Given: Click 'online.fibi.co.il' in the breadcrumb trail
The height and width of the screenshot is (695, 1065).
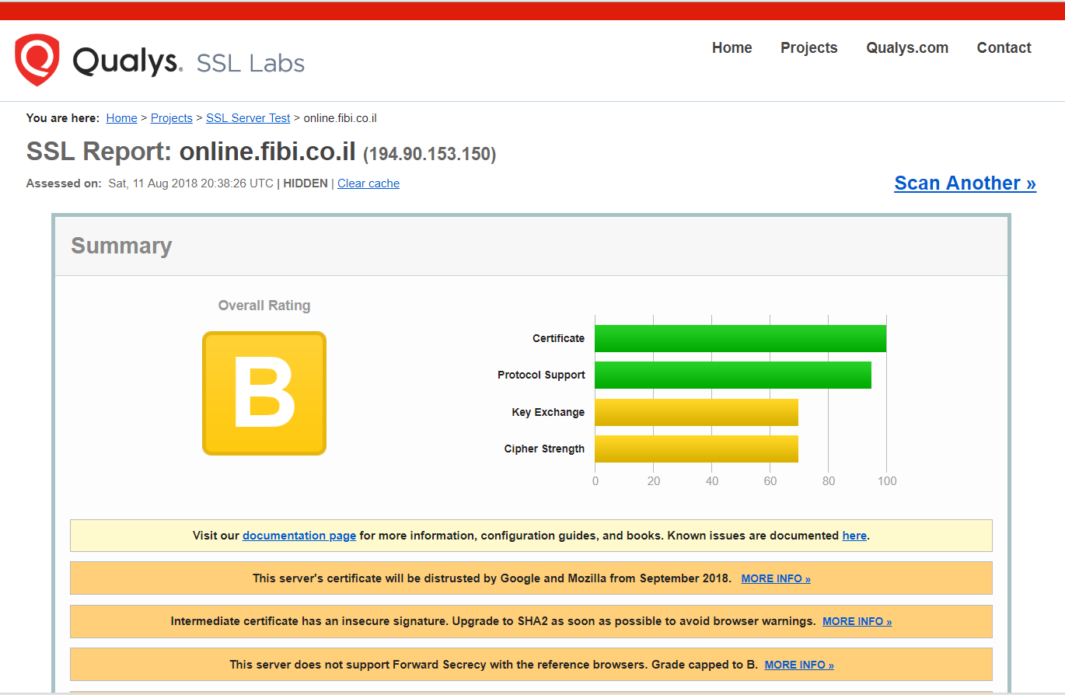Looking at the screenshot, I should pyautogui.click(x=340, y=118).
